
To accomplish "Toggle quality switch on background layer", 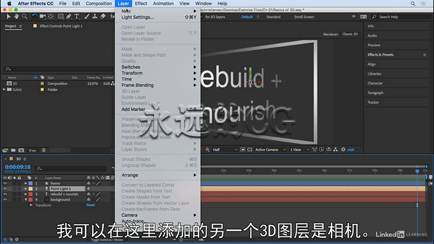I will click(98, 199).
